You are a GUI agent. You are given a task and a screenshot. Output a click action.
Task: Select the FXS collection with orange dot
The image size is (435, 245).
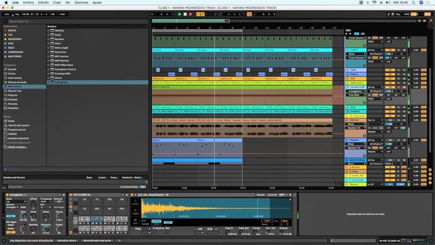point(10,35)
